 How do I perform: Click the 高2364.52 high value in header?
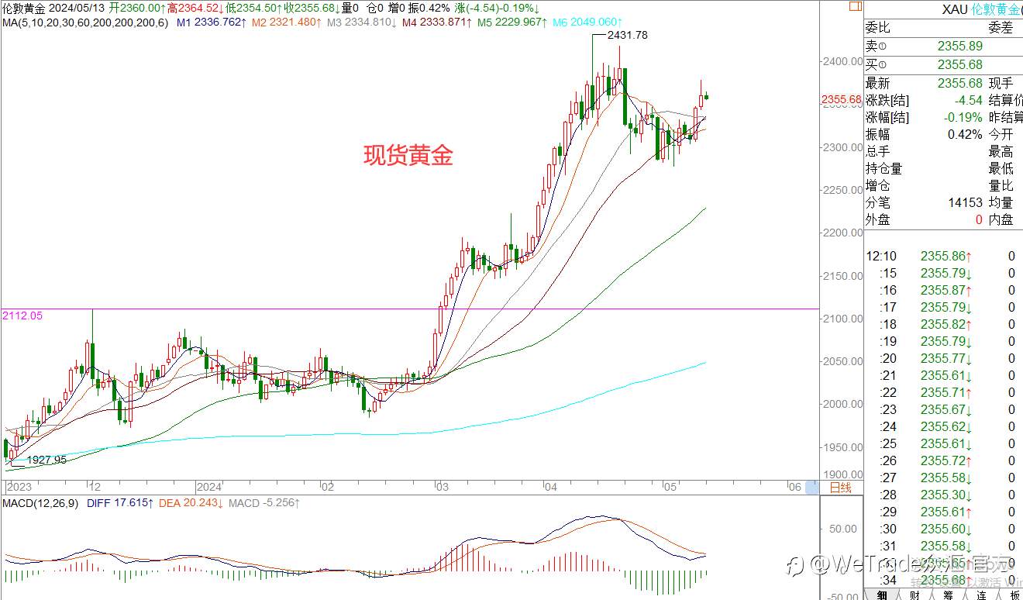pyautogui.click(x=195, y=8)
